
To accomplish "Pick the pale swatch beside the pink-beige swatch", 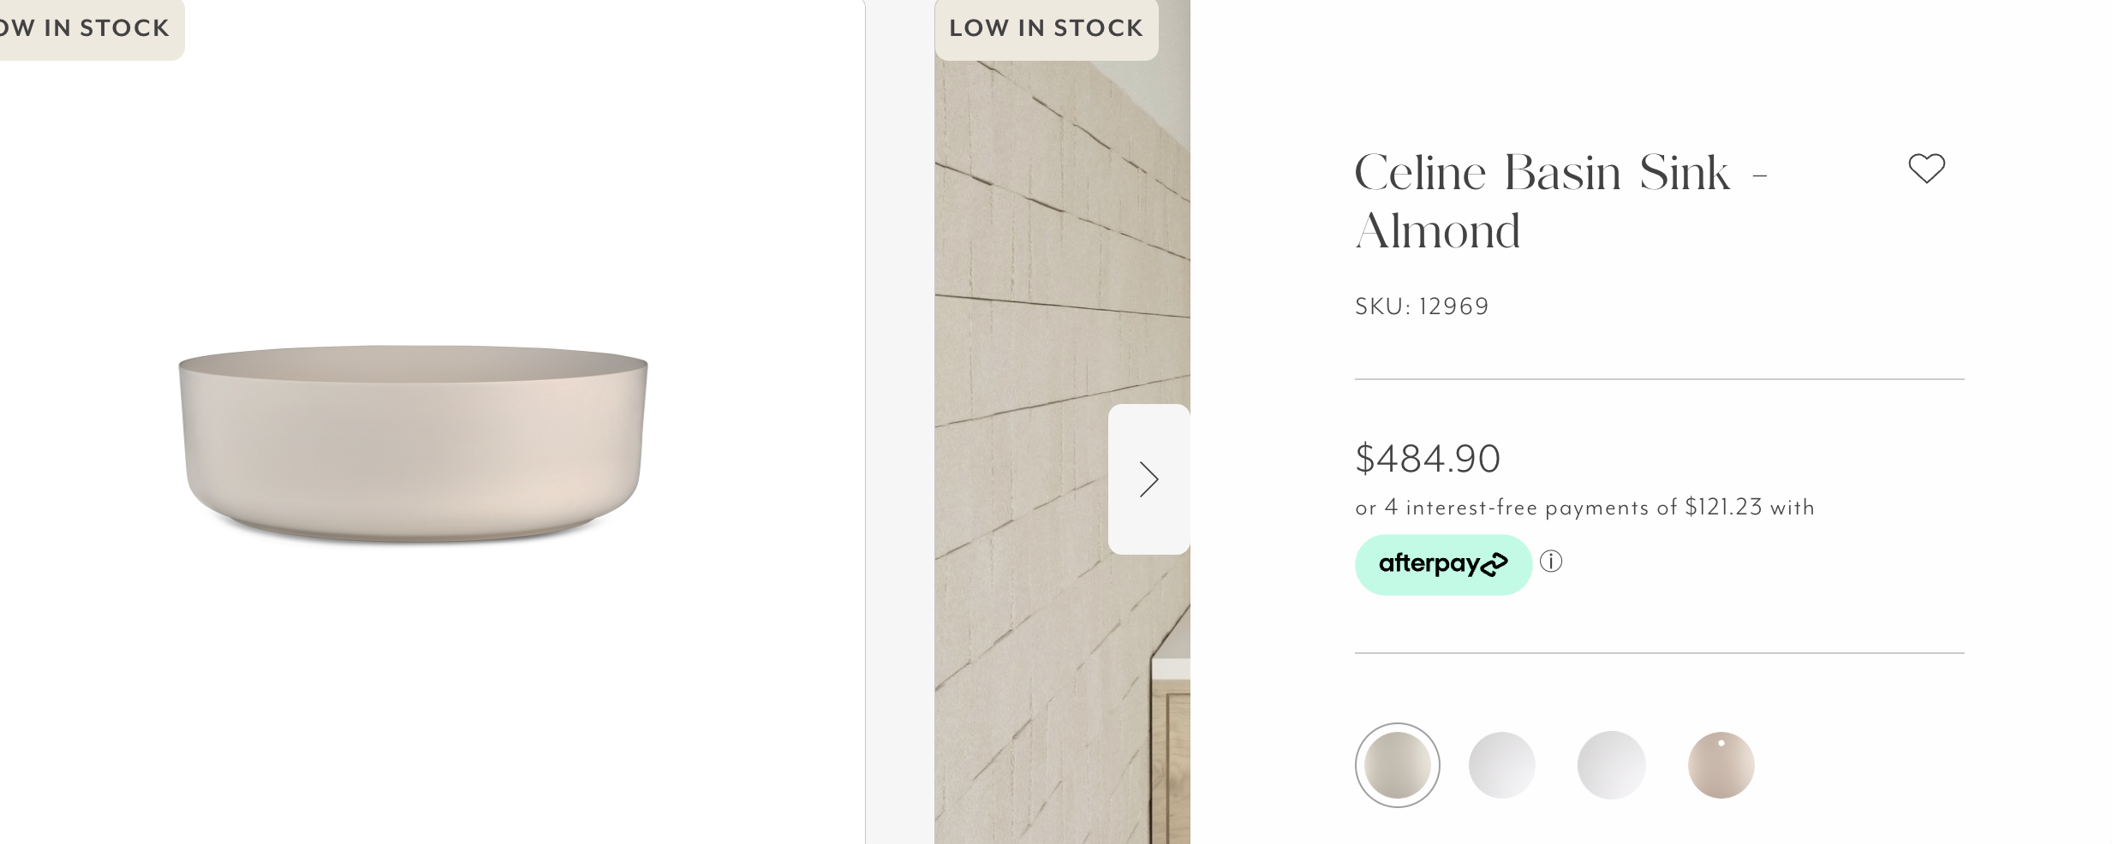I will (x=1612, y=765).
